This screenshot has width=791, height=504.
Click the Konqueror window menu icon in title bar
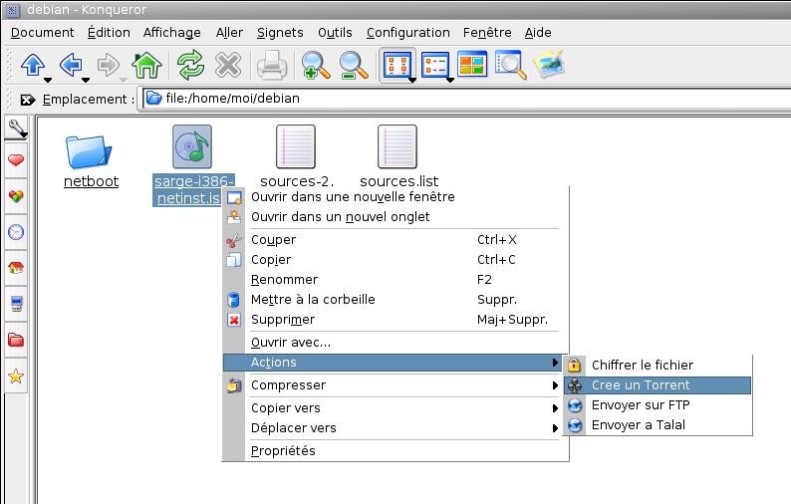click(13, 10)
